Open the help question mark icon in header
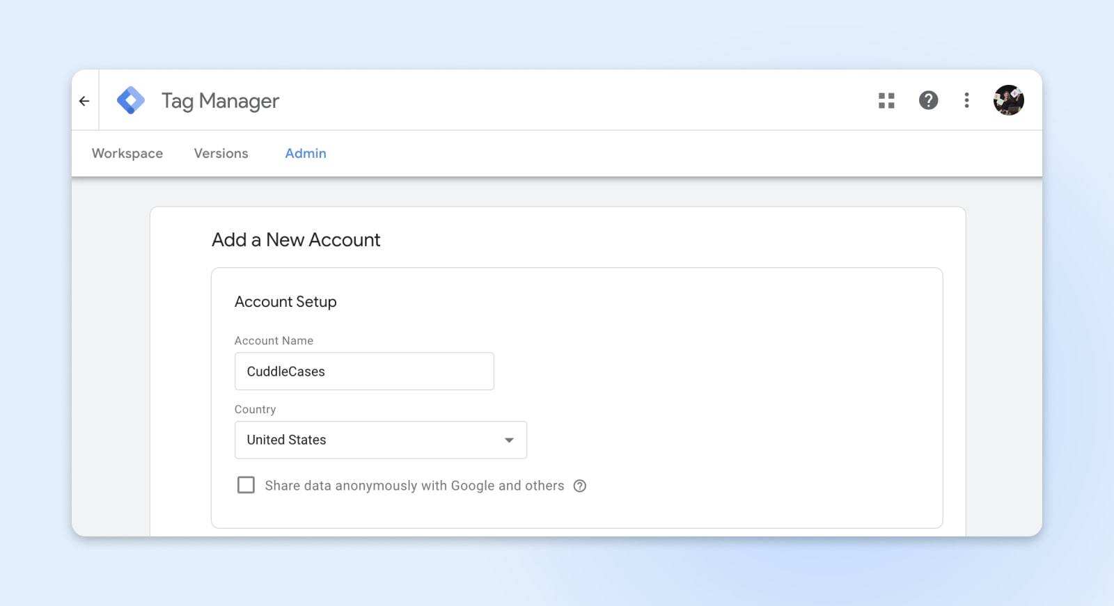1114x606 pixels. [x=928, y=100]
